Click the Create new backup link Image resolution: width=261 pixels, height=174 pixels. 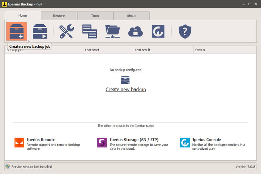coord(126,89)
